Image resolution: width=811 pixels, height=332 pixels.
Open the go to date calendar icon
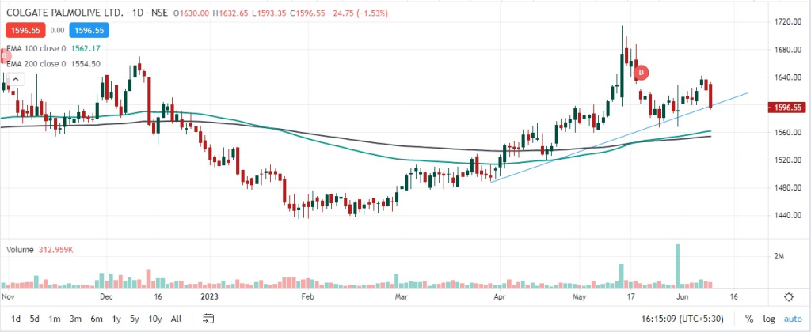coord(209,319)
